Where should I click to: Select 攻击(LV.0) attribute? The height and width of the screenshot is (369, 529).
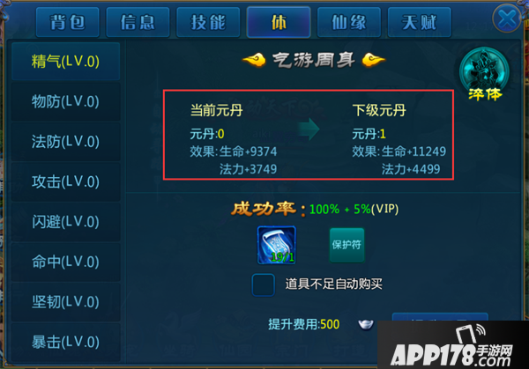pos(66,181)
